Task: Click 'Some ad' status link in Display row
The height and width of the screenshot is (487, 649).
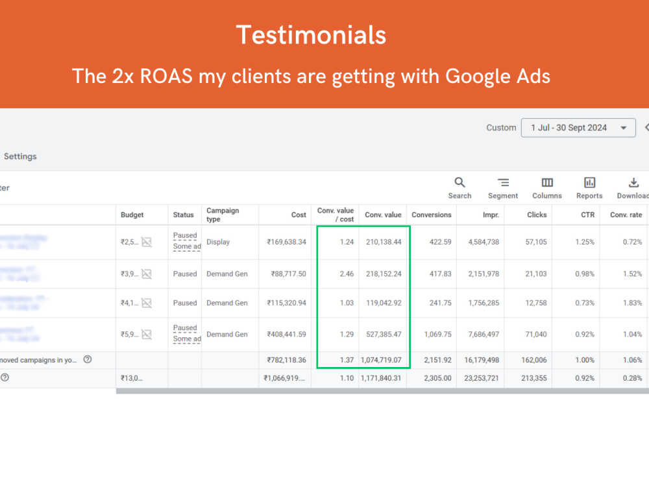Action: click(x=187, y=246)
